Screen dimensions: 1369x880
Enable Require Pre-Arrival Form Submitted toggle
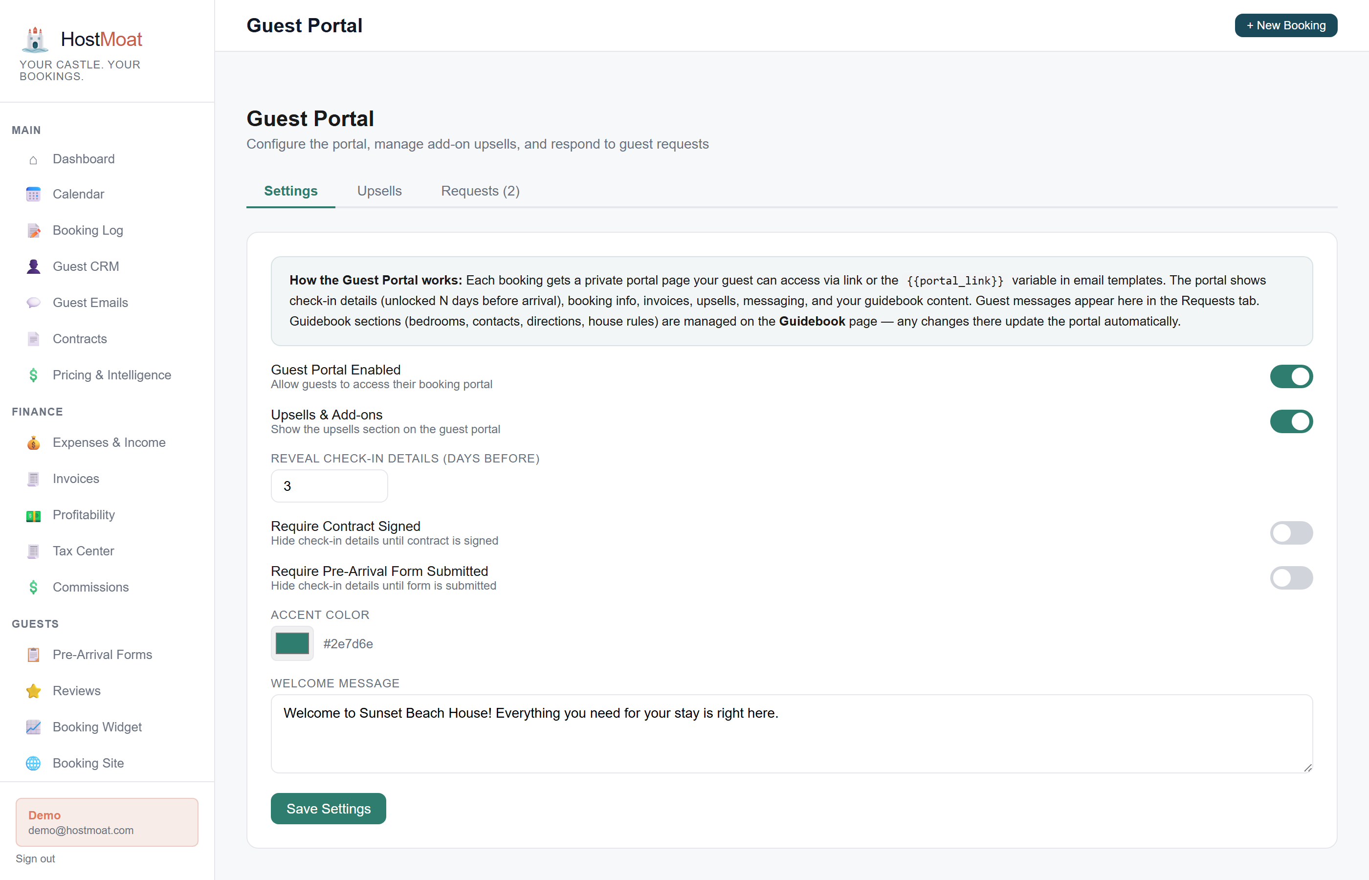click(x=1291, y=578)
